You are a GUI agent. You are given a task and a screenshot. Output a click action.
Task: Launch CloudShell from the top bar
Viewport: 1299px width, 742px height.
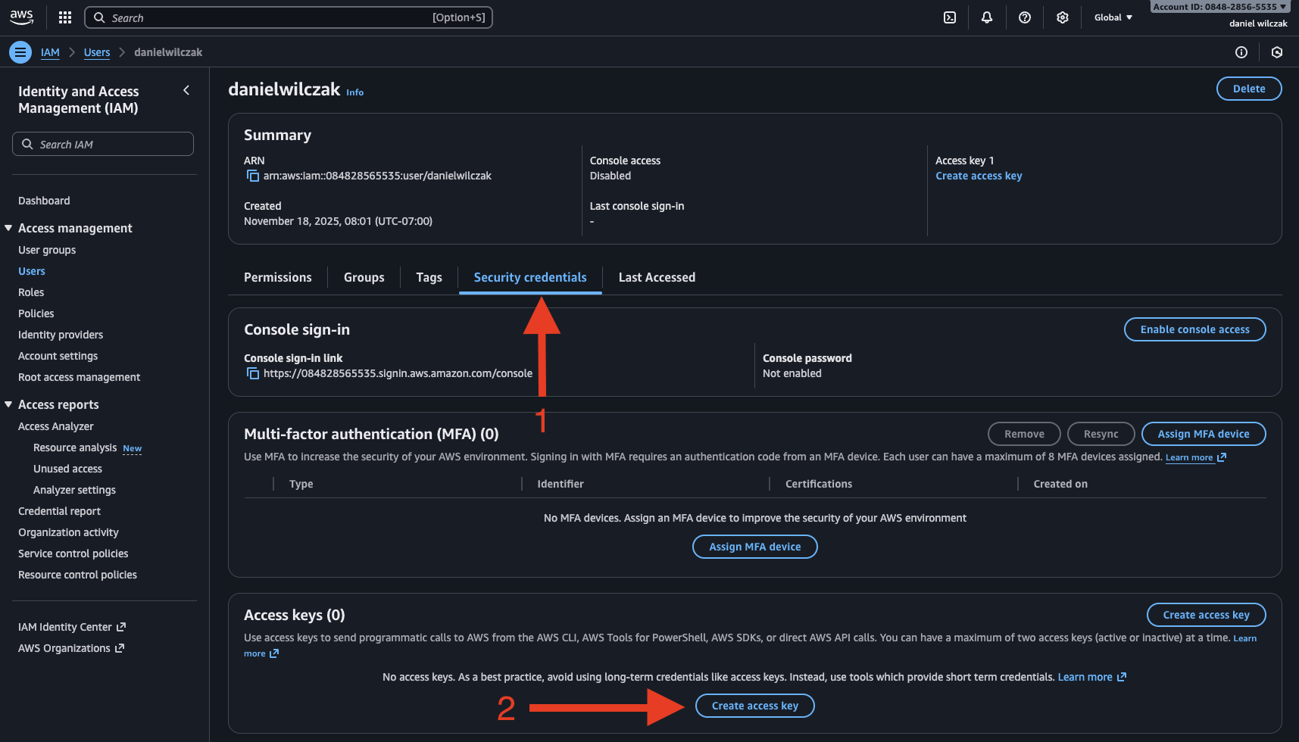949,17
